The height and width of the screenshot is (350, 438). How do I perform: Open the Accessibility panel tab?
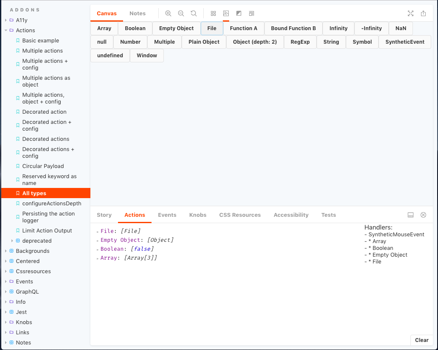coord(291,215)
